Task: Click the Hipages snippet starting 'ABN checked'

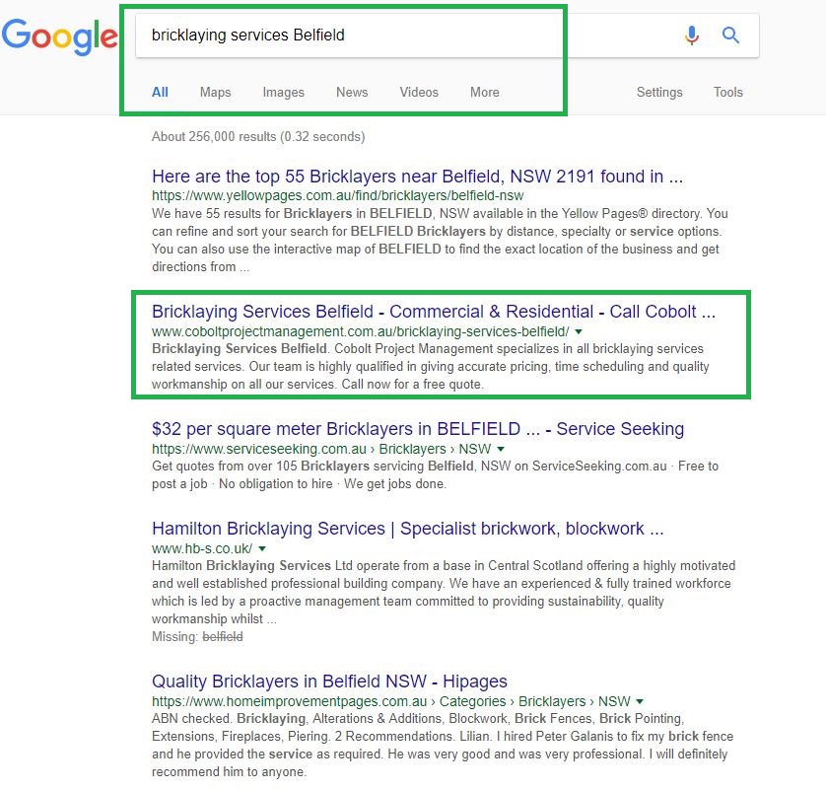Action: click(443, 746)
